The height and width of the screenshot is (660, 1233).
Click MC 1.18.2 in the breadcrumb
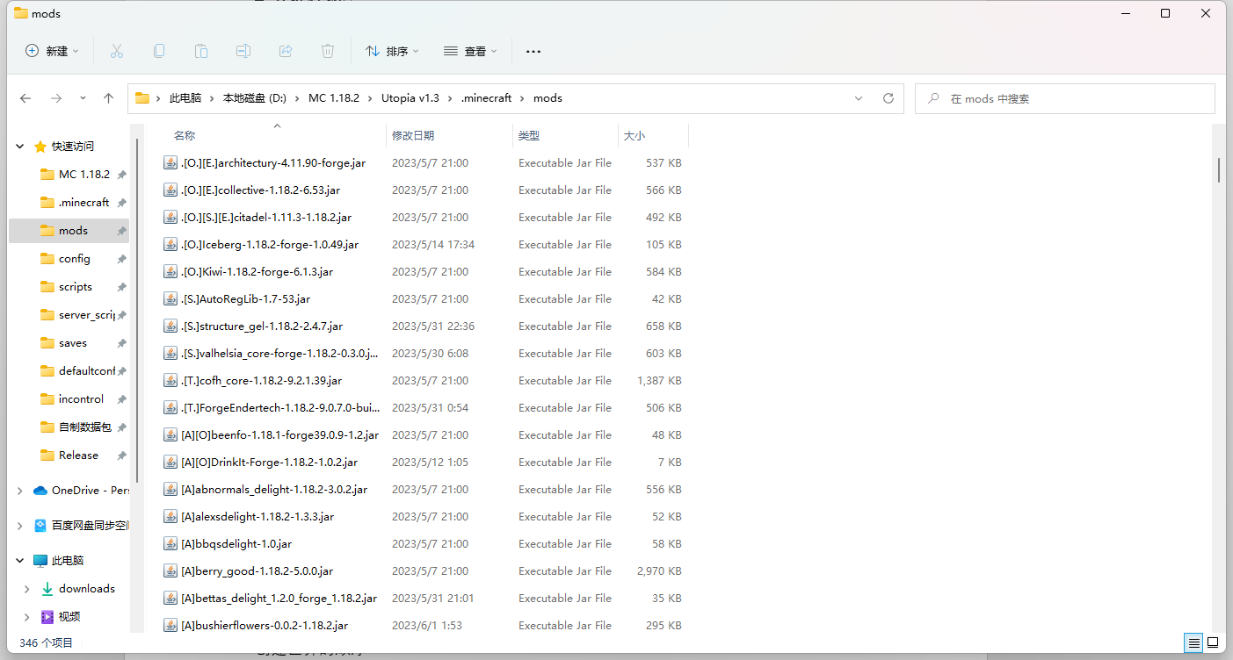point(334,98)
